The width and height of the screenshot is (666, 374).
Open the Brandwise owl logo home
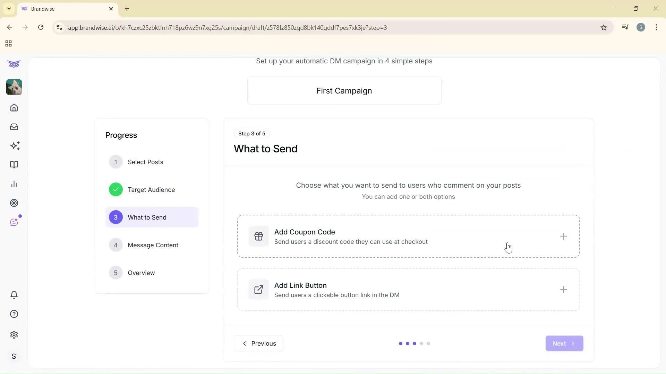click(x=14, y=64)
